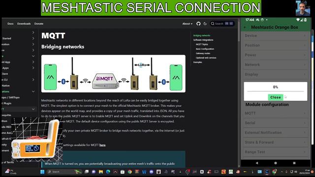Jump to Bridging networks in table of contents
Screen dimensions: 315x177
[x=202, y=35]
